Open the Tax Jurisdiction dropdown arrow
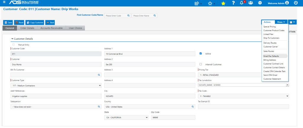 [288, 85]
